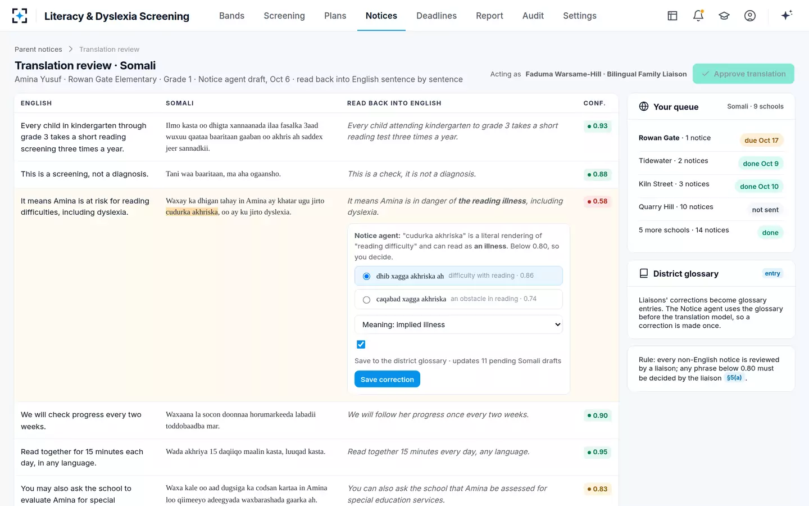Screen dimensions: 809x506
Task: Select the 'dhib xagga akhriska ah' option
Action: point(458,276)
